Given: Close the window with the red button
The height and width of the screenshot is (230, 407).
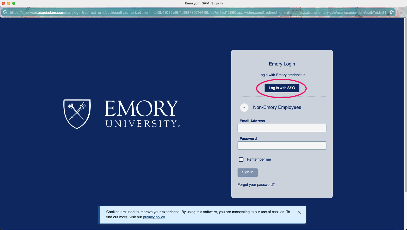Looking at the screenshot, I should (x=3, y=3).
